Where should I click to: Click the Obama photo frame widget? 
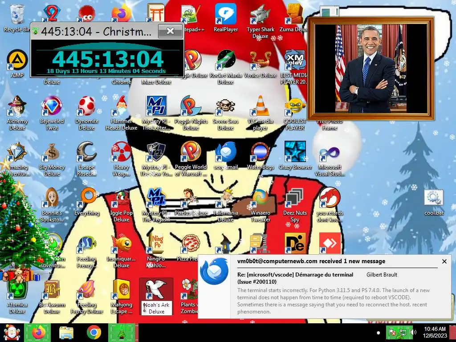[371, 69]
